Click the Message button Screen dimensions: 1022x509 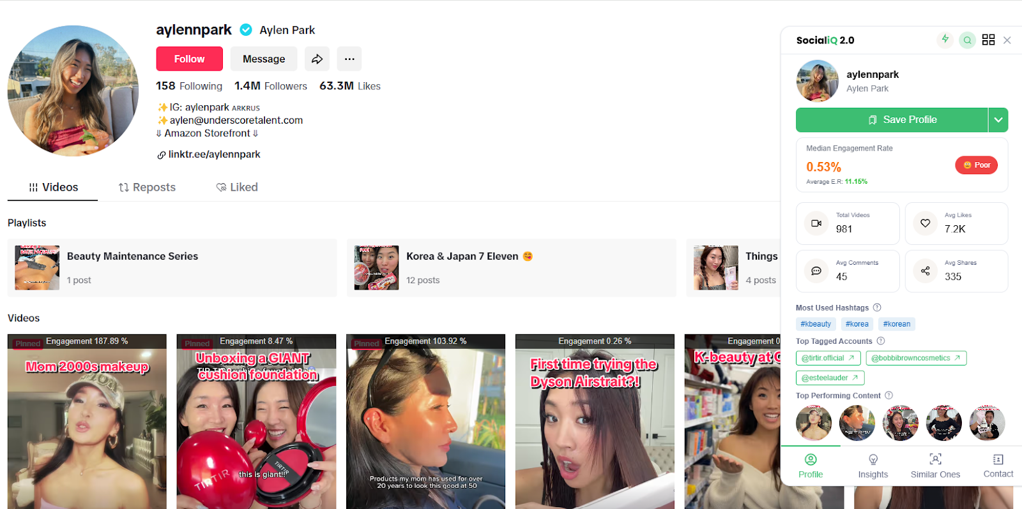[x=264, y=59]
